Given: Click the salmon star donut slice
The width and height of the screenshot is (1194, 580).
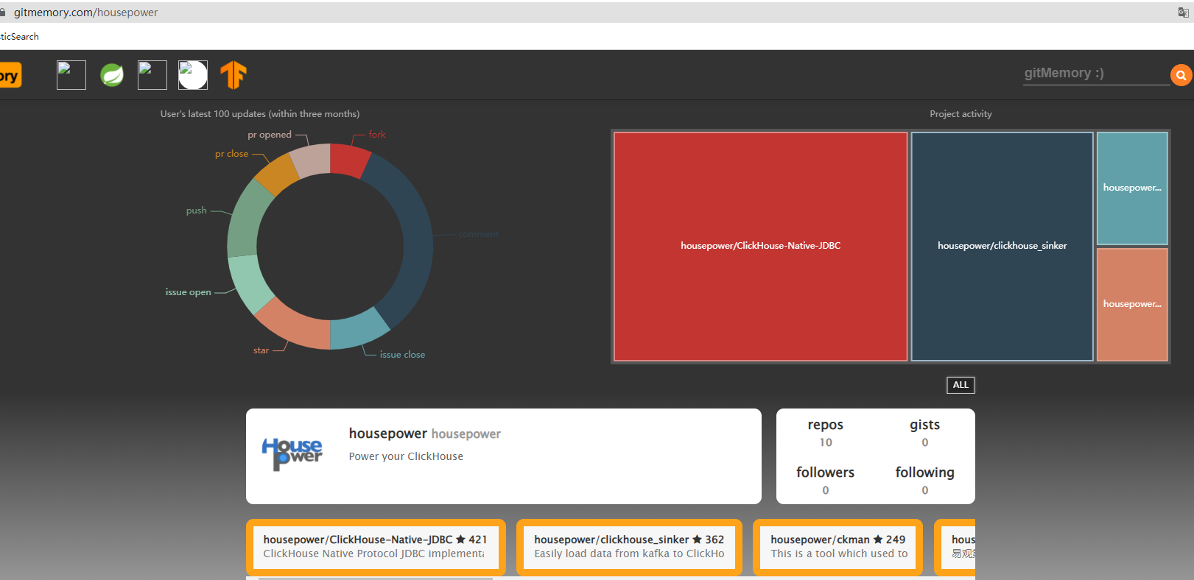Looking at the screenshot, I should click(296, 325).
